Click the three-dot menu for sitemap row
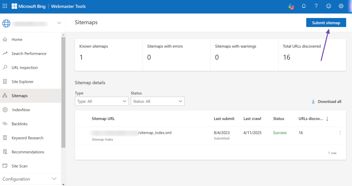Viewport: 352px width, 186px height. (x=340, y=133)
